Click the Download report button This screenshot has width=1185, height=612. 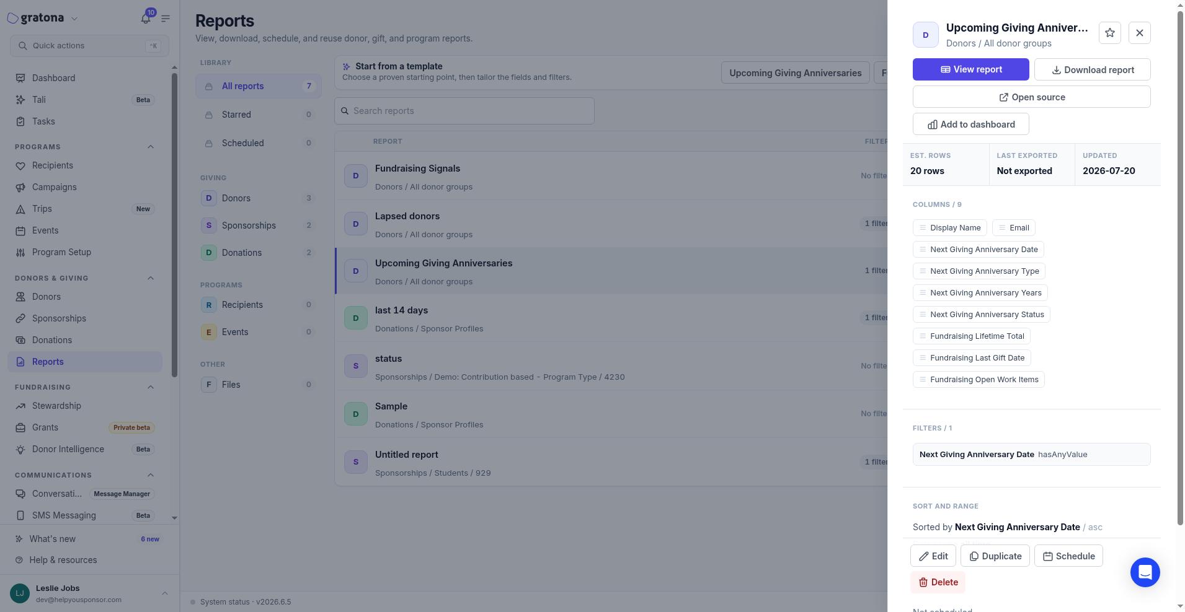point(1092,69)
